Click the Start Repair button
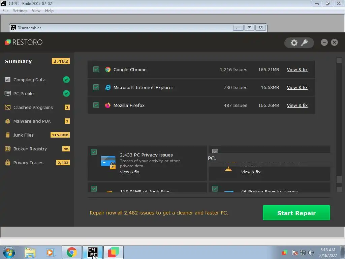Viewport: 345px width, 259px height. pos(296,213)
